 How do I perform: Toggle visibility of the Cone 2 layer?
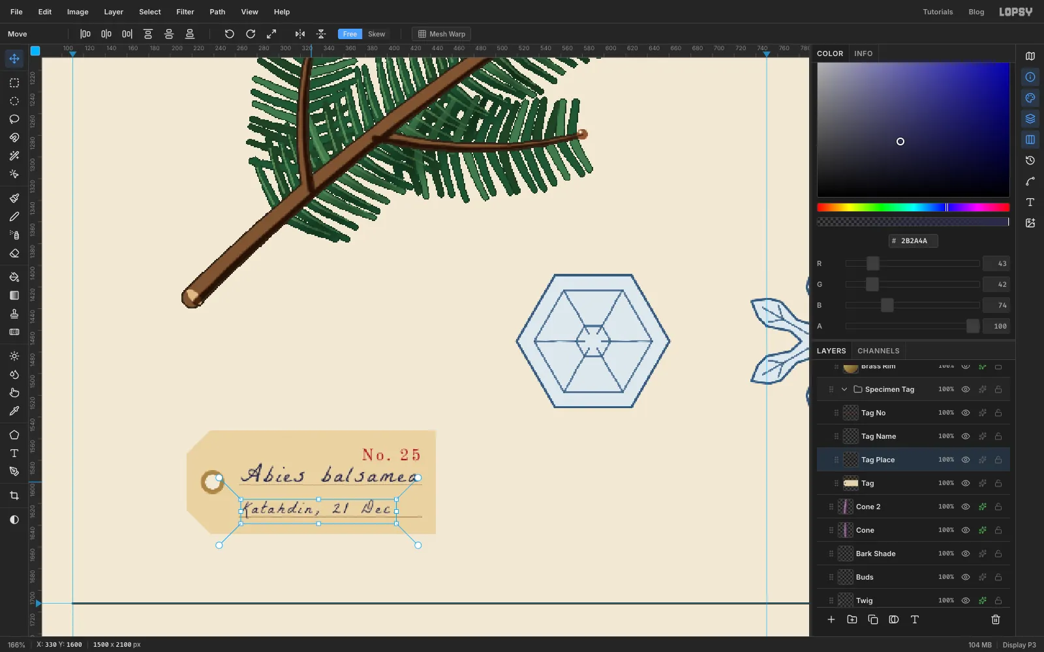966,507
